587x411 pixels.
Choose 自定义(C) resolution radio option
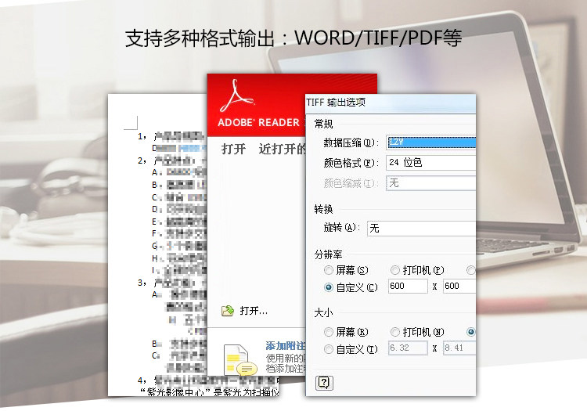click(328, 287)
